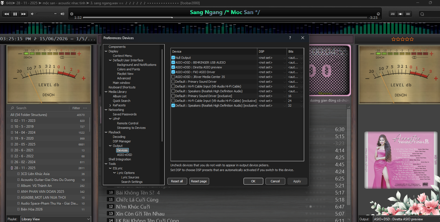Click the preferences tree scrollbar
This screenshot has width=440, height=222.
[x=162, y=95]
